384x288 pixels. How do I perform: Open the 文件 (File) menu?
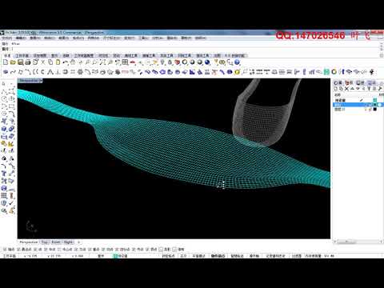click(7, 38)
